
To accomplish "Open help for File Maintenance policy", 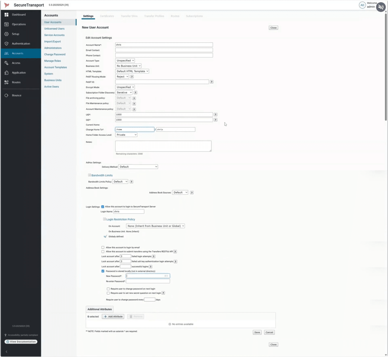I will coord(134,104).
